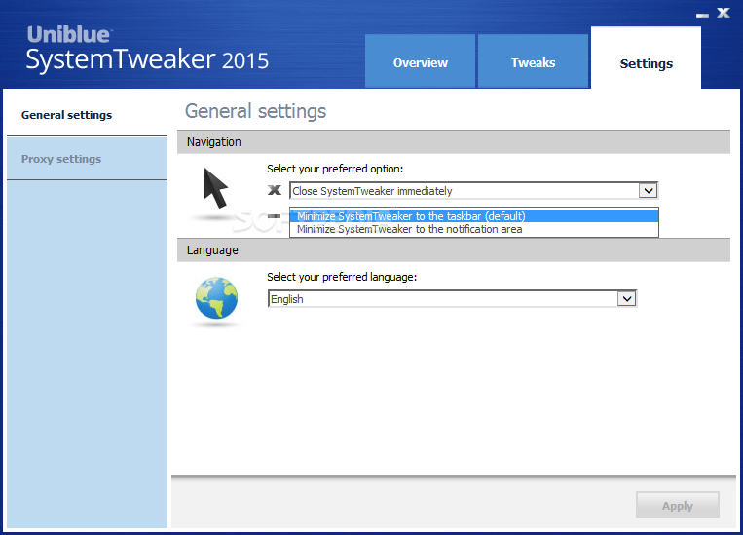Minimize the SystemTweaker window

coord(702,16)
